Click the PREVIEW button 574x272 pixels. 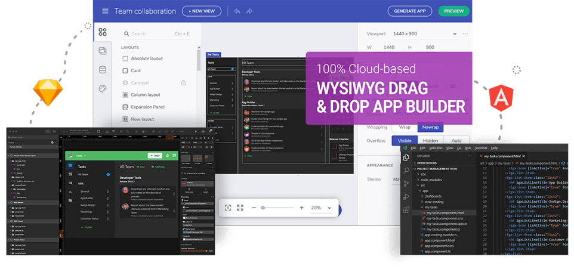pyautogui.click(x=453, y=11)
